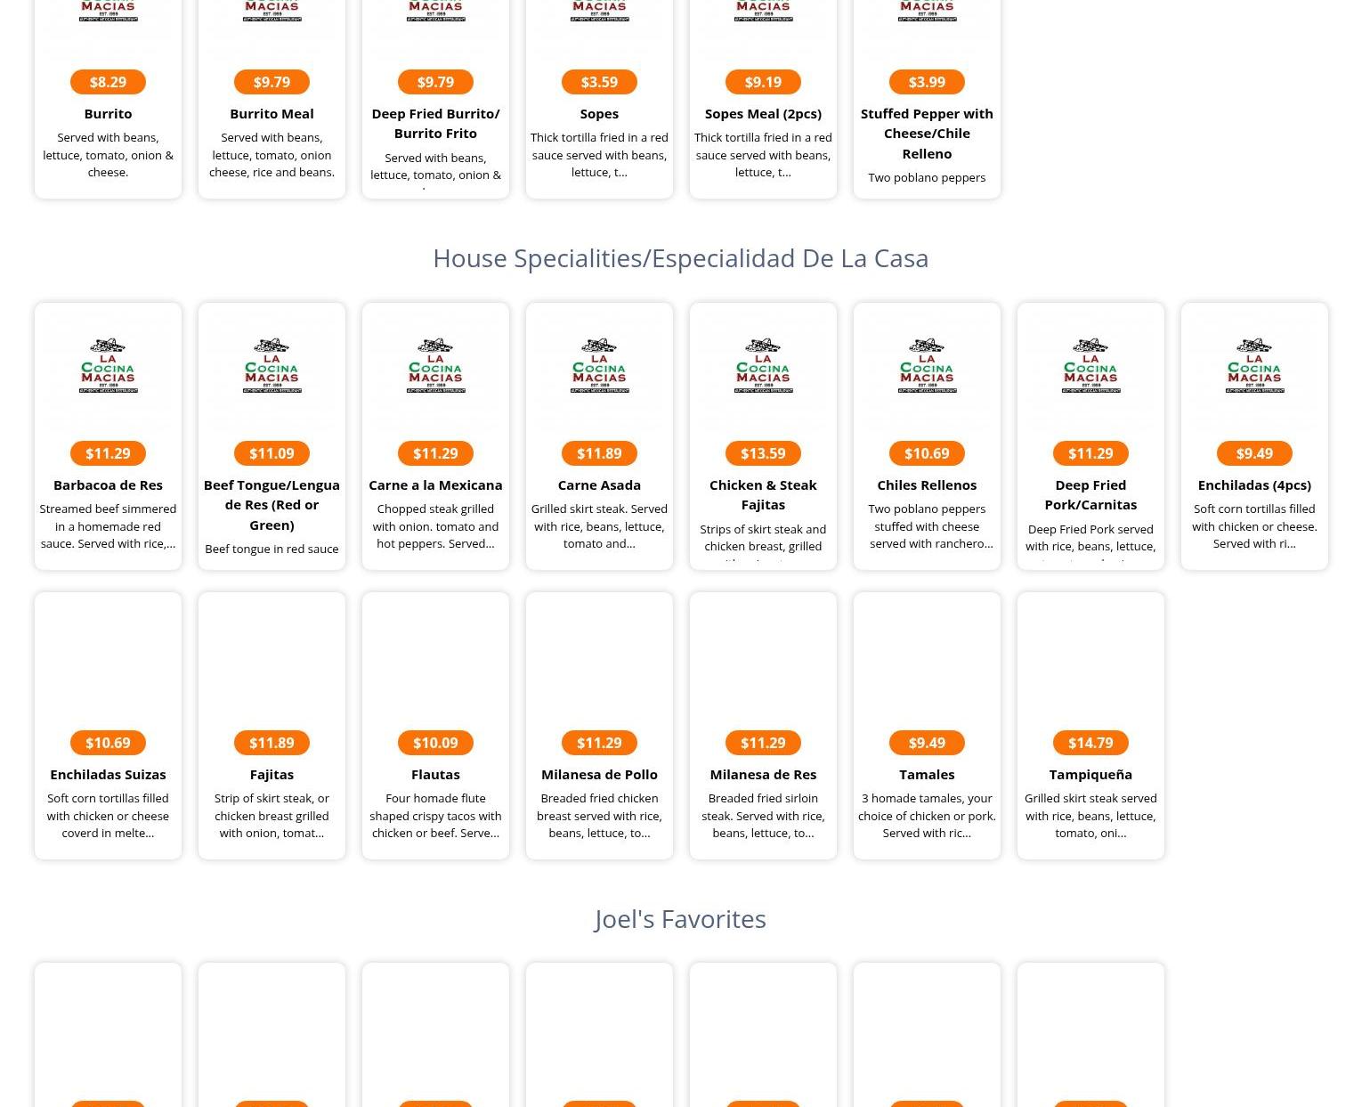Viewport: 1362px width, 1107px height.
Task: Open the Burrito item title
Action: (108, 114)
